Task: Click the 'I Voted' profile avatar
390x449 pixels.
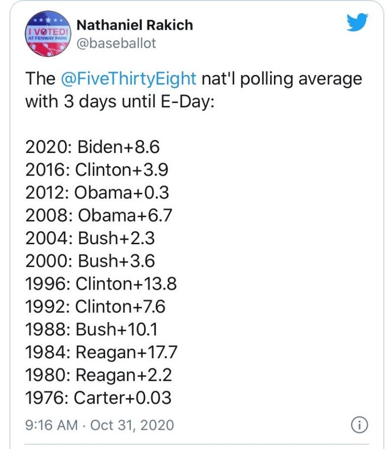Action: [x=48, y=34]
